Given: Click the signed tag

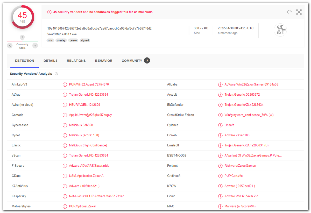Looking at the screenshot, I should tap(85, 40).
